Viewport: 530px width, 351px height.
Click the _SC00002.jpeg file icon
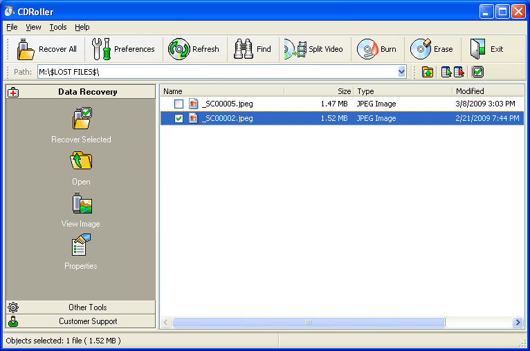[193, 118]
